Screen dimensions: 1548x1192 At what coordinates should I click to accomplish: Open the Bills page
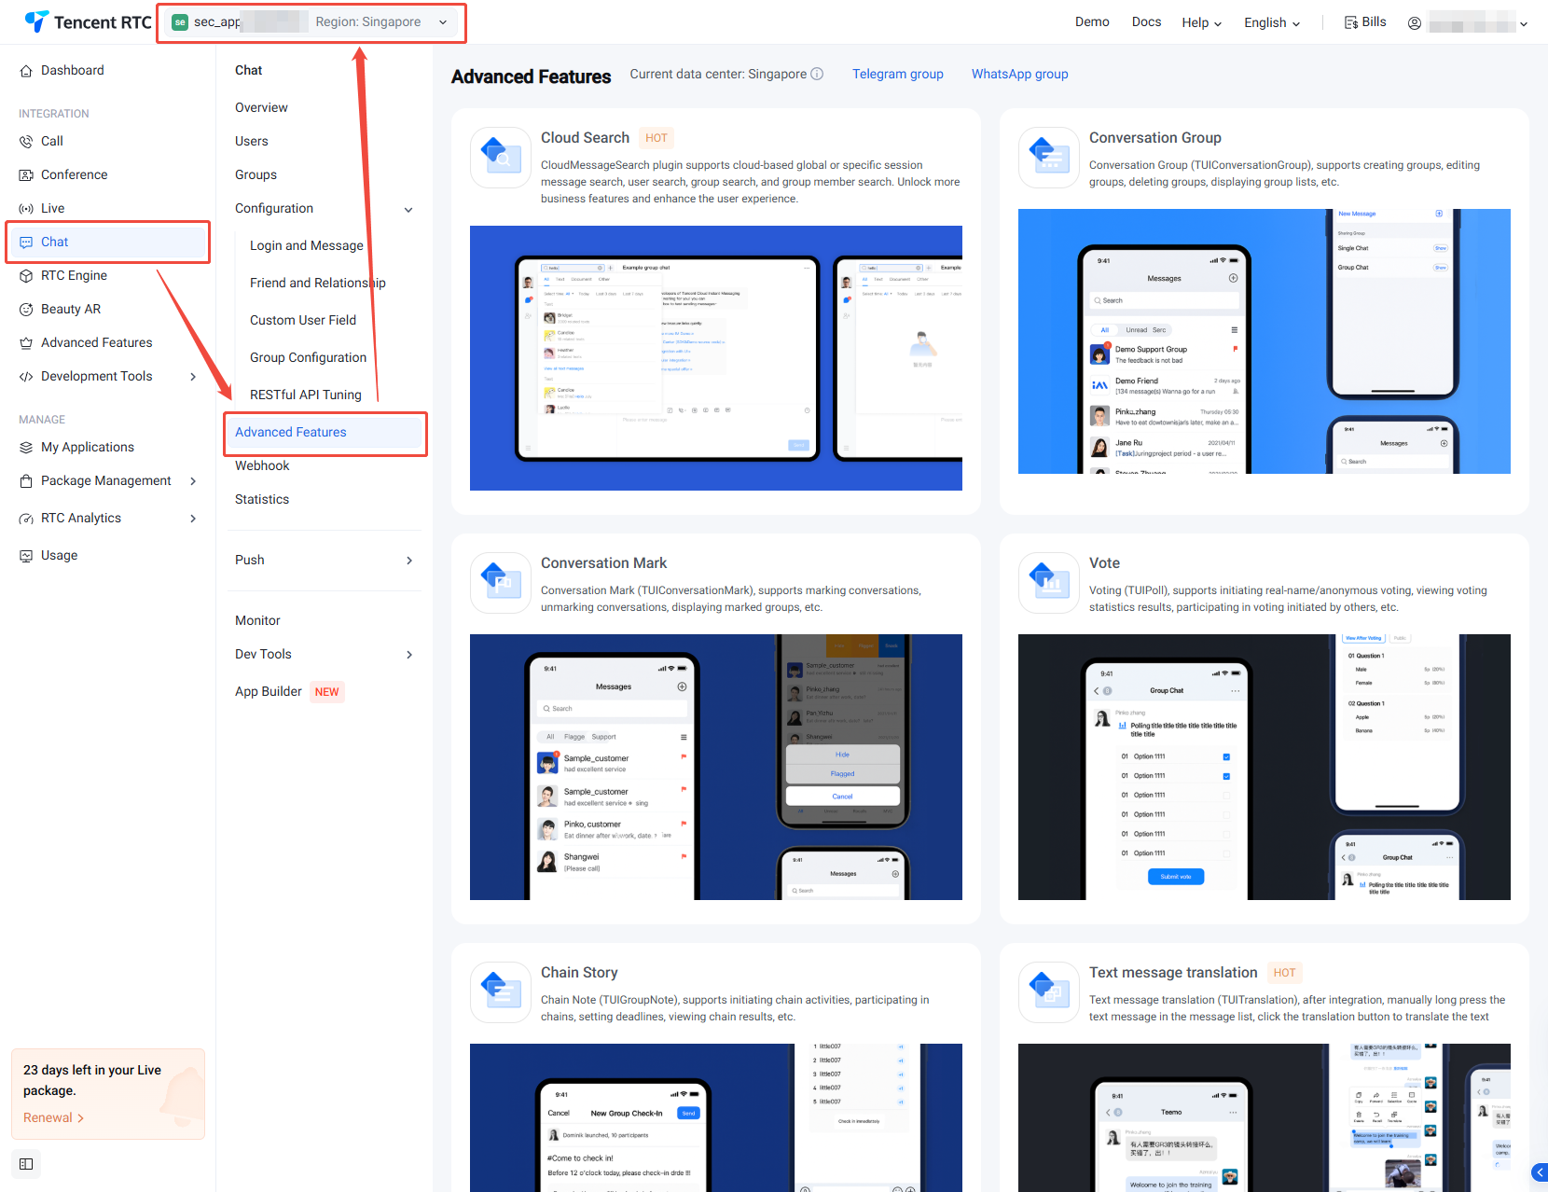point(1364,22)
